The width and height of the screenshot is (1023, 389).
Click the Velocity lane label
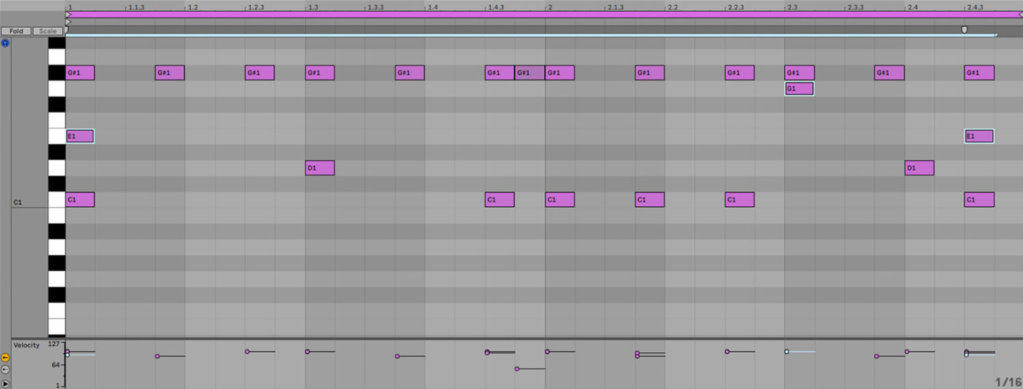(27, 345)
